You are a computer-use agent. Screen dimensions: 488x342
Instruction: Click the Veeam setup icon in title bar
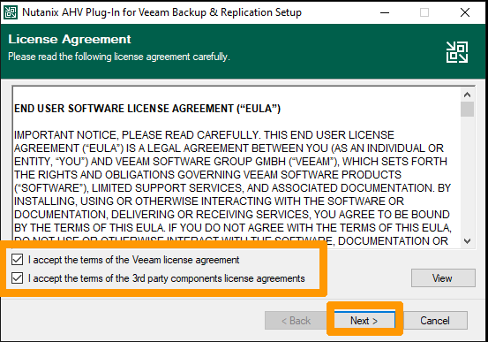[11, 12]
